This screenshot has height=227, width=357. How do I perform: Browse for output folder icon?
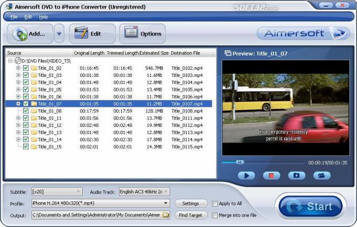coord(166,215)
